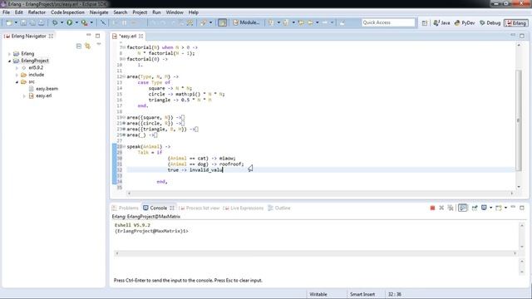532x299 pixels.
Task: Collapse the speak(Animal) function fold marker
Action: [x=124, y=147]
